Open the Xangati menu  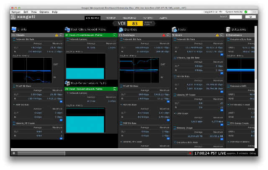16,12
